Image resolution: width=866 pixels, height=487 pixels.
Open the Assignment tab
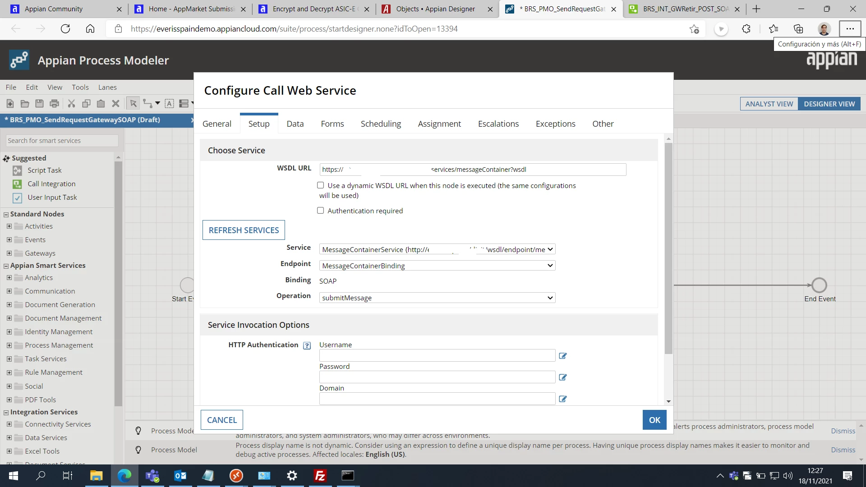click(439, 124)
